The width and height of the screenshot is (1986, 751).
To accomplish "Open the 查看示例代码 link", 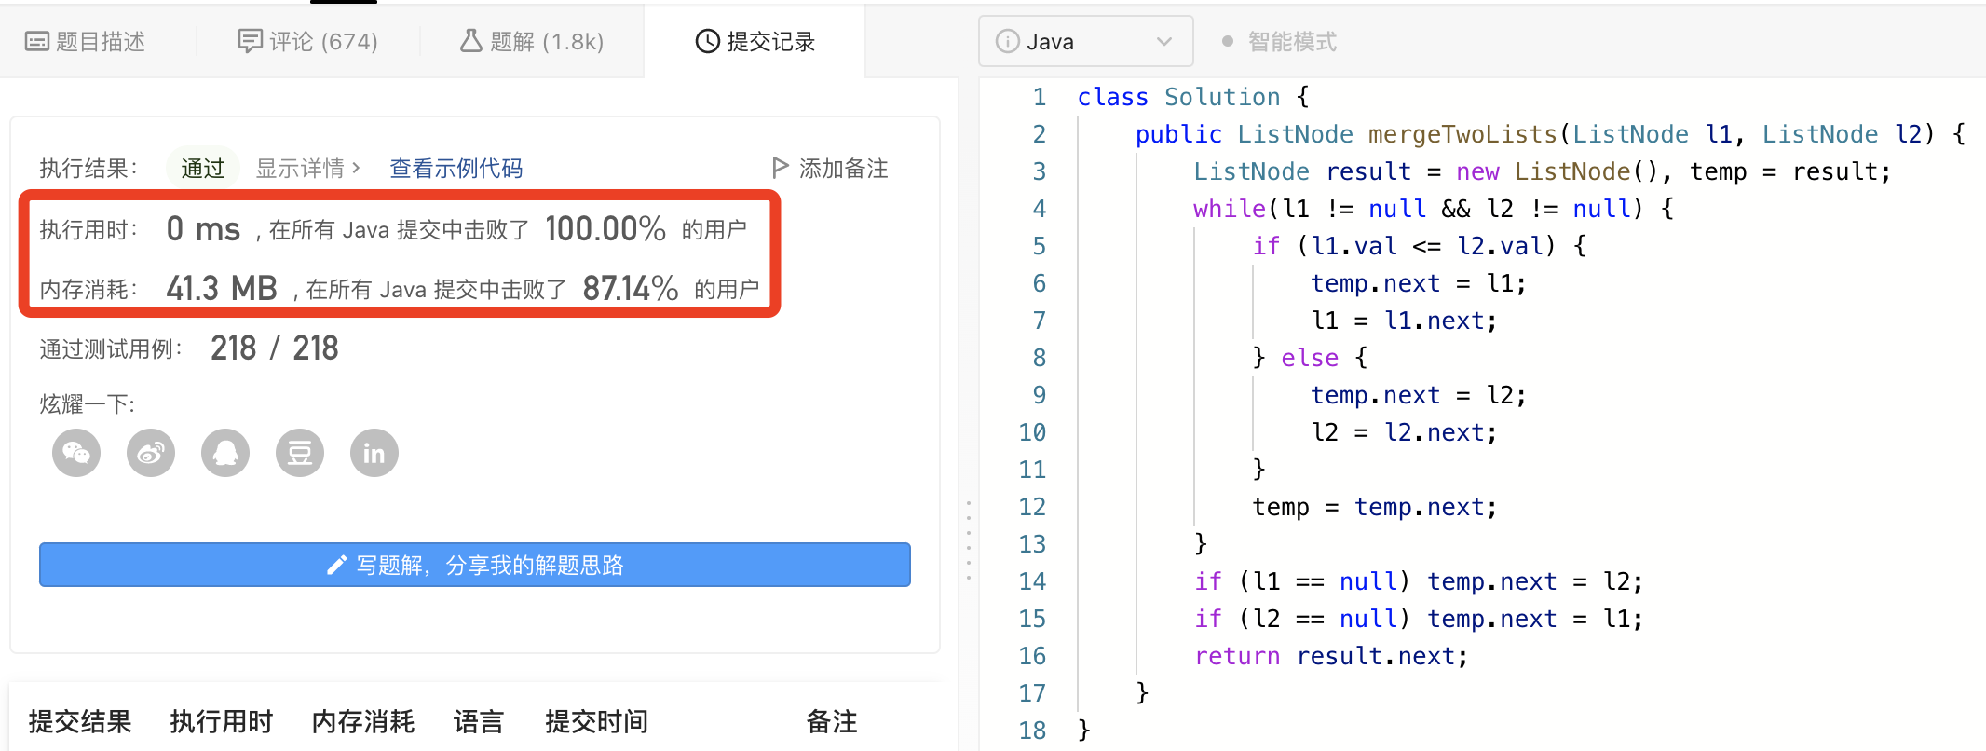I will (x=456, y=169).
